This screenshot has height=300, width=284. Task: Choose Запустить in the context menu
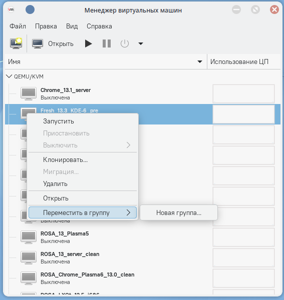tap(83, 121)
